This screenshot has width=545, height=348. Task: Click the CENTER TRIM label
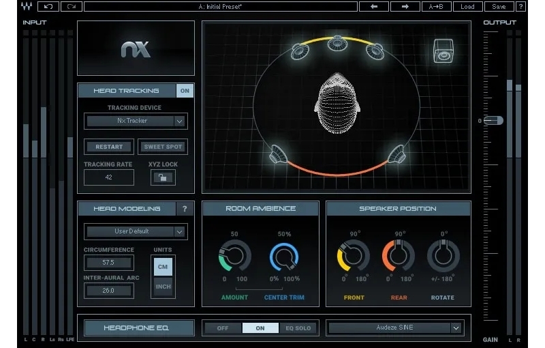[x=284, y=298]
